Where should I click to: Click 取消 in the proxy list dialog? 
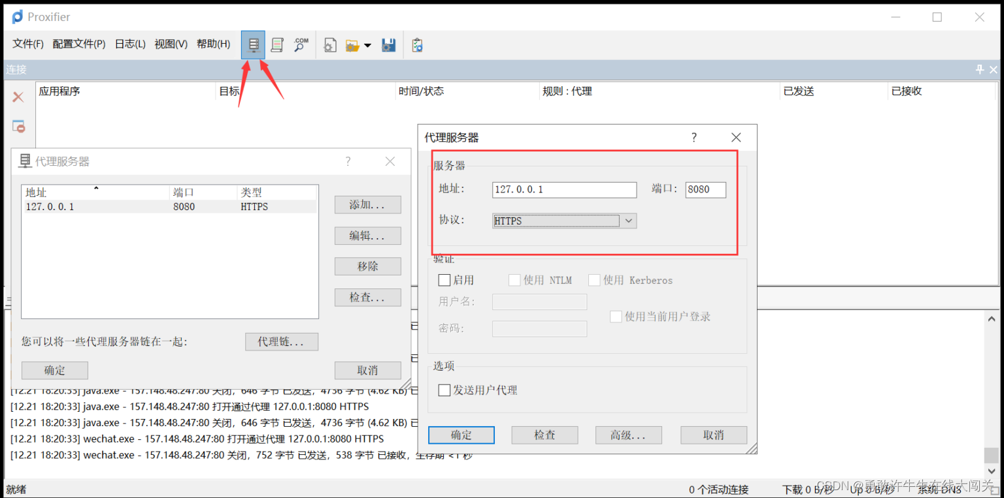pyautogui.click(x=367, y=370)
